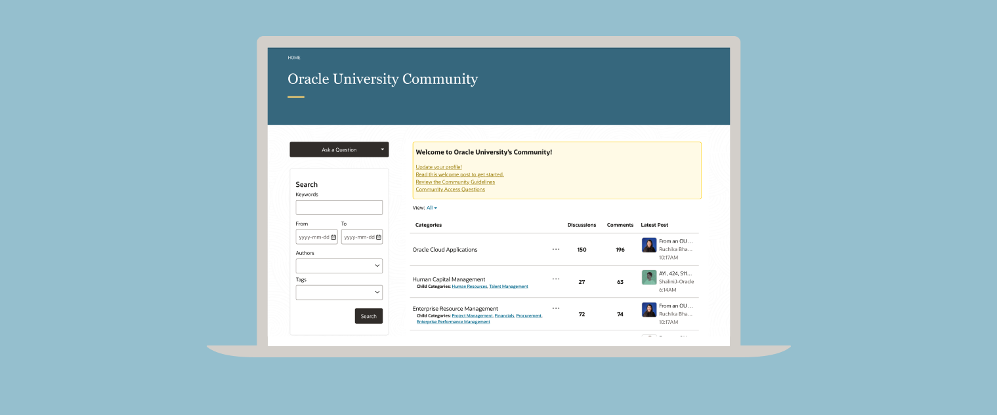
Task: Click the ShaliniJ-Oracle author name
Action: (x=676, y=282)
